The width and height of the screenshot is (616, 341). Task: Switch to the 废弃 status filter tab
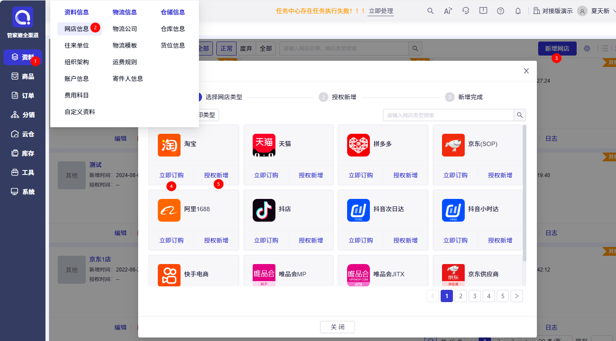point(246,49)
